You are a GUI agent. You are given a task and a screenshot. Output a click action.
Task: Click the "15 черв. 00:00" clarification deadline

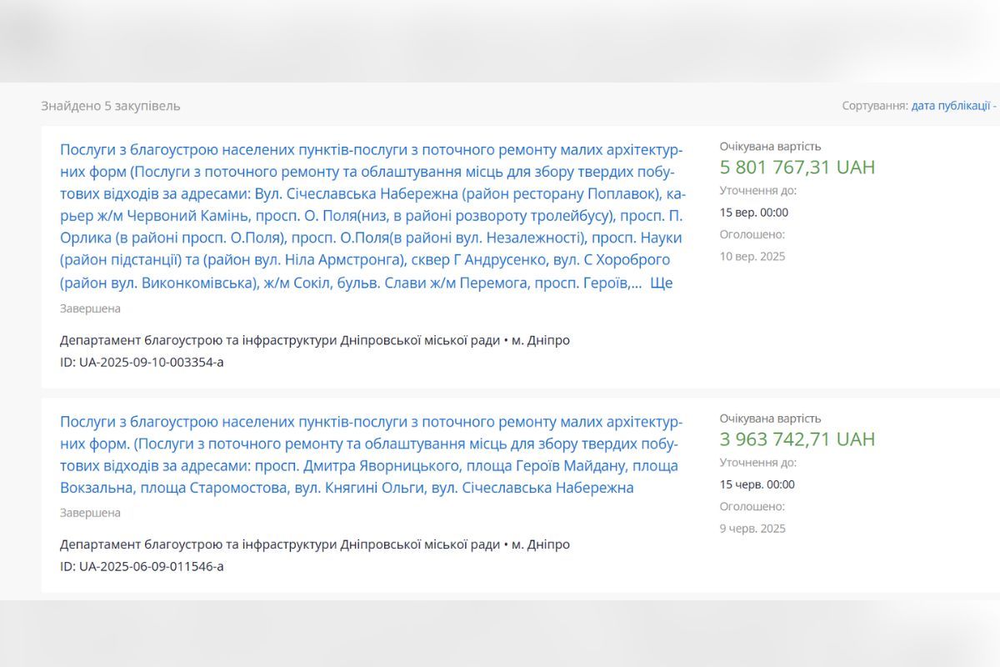coord(757,484)
